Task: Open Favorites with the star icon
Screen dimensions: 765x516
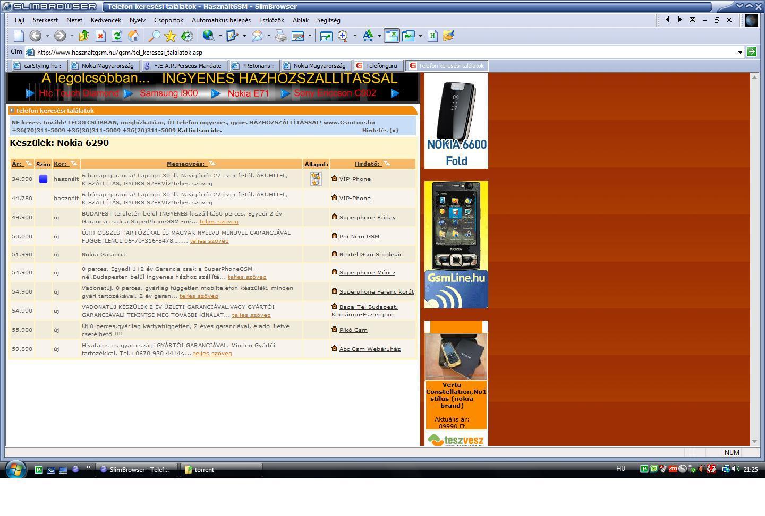Action: coord(171,36)
